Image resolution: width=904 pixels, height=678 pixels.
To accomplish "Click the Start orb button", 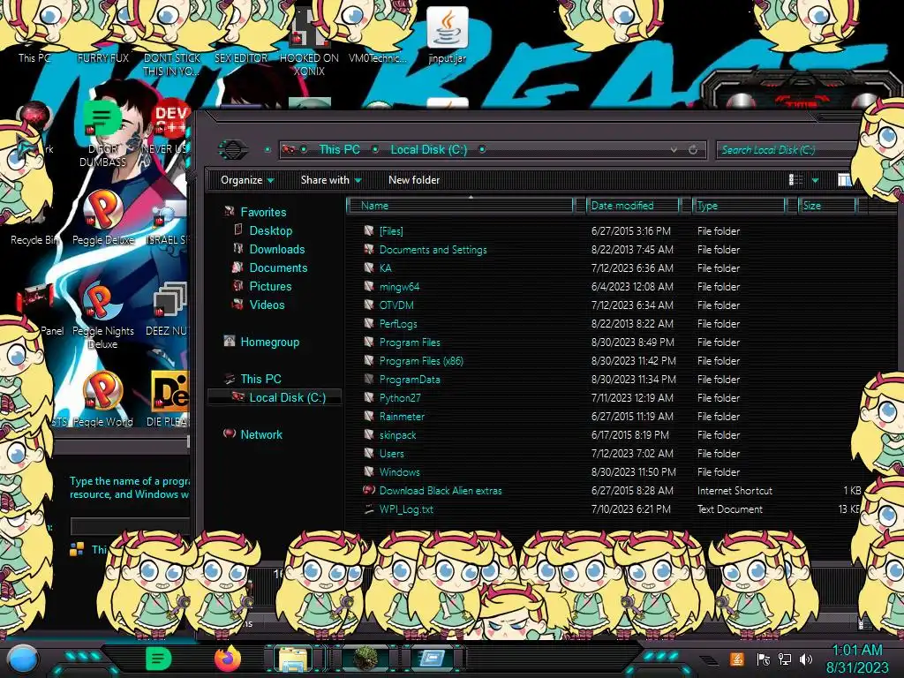I will coord(23,659).
